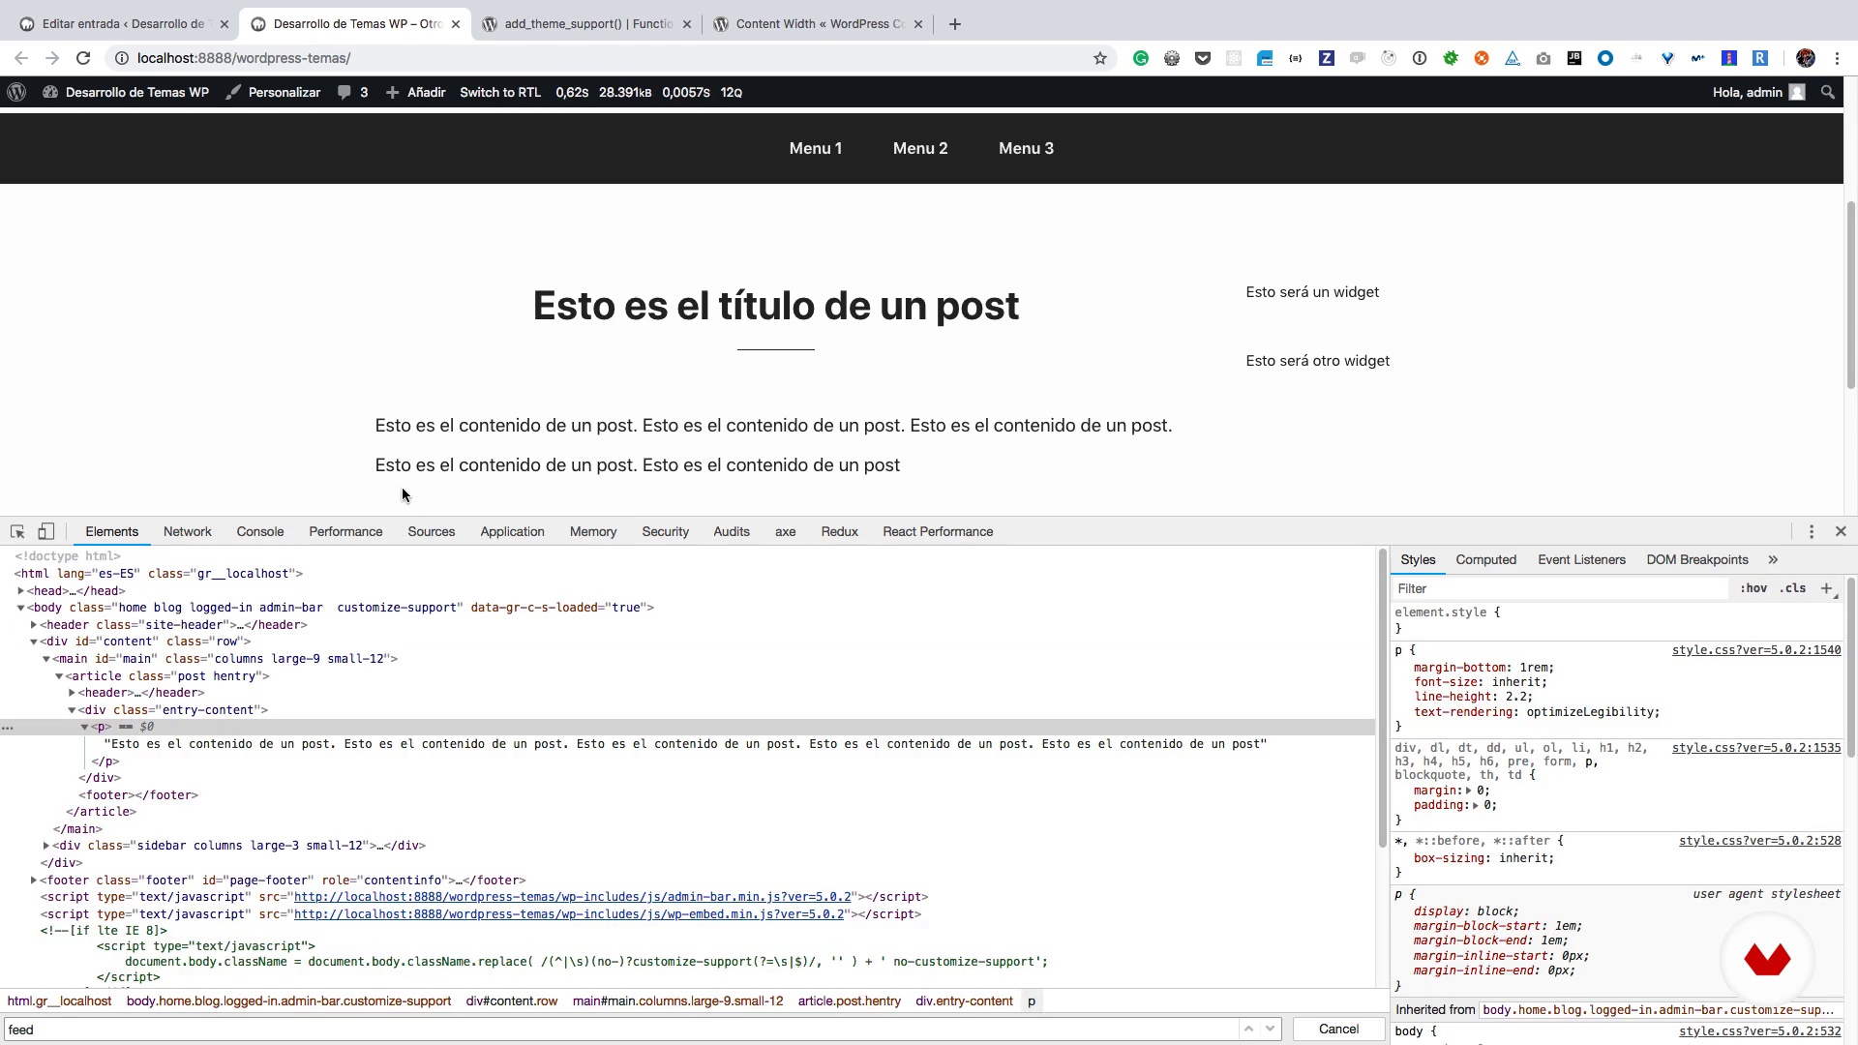Click the Lighthouse extension icon
The height and width of the screenshot is (1045, 1858).
[1729, 58]
